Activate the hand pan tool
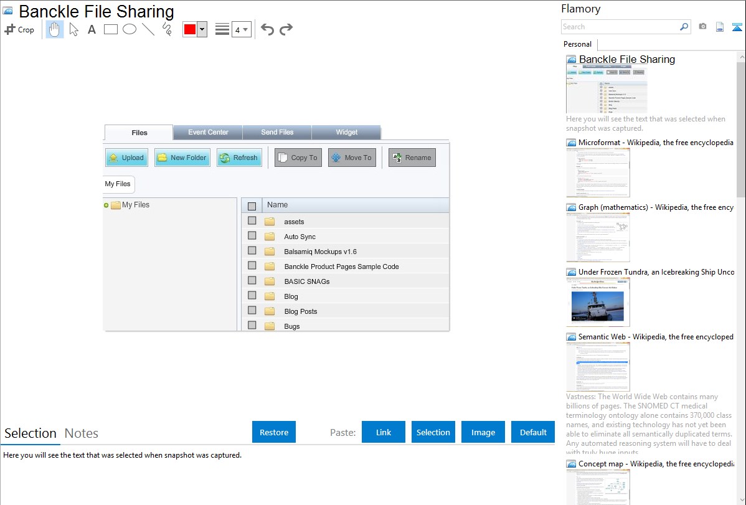 55,29
